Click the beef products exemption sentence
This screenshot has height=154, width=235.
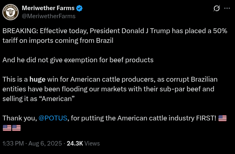[x=78, y=60]
